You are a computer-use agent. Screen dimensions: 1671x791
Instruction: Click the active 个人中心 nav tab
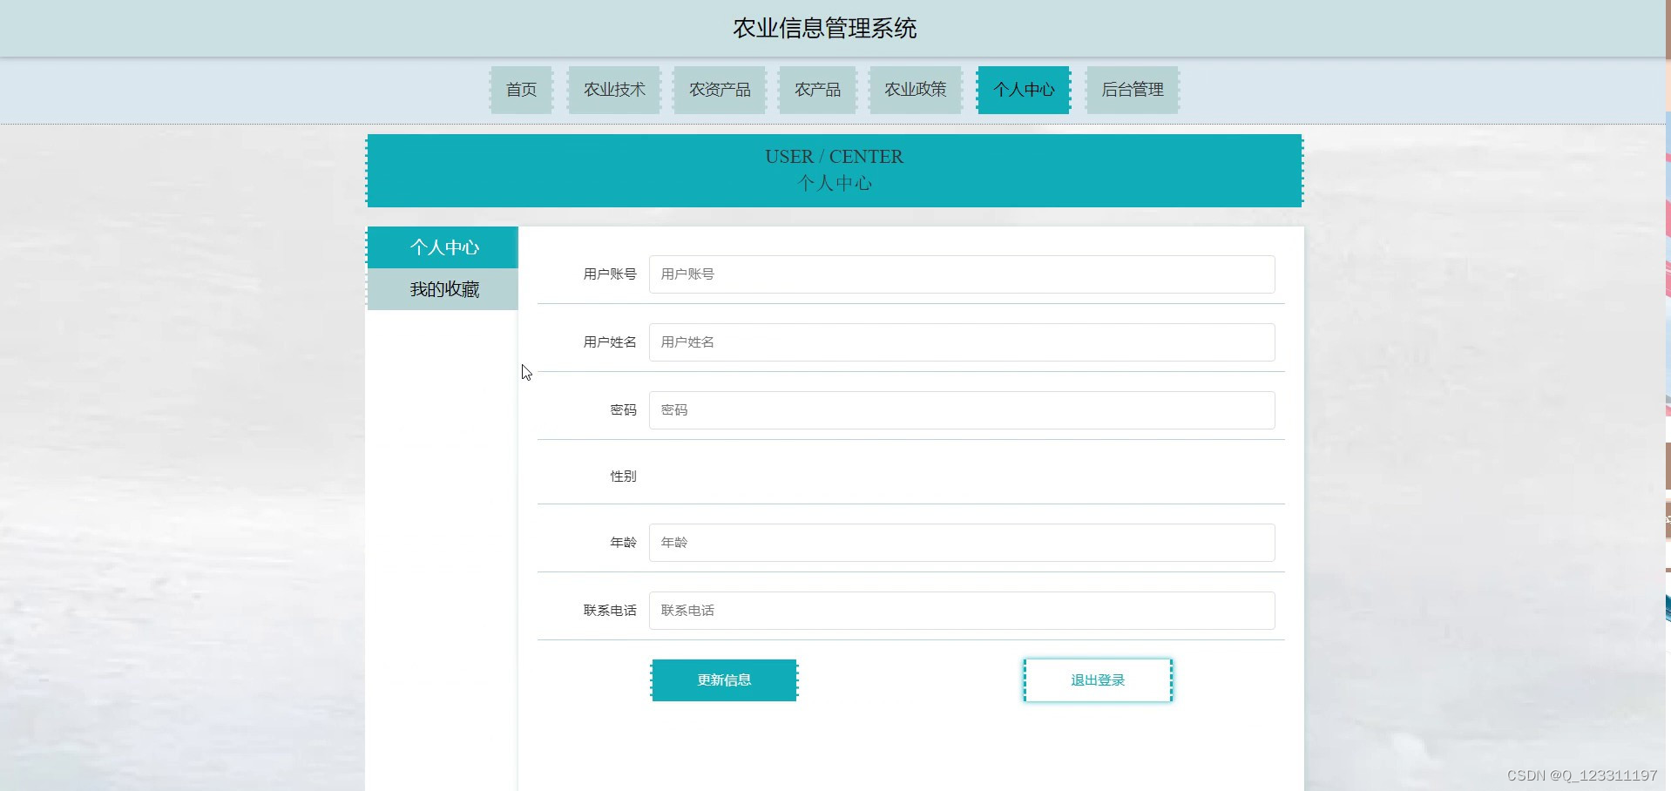pos(1024,90)
